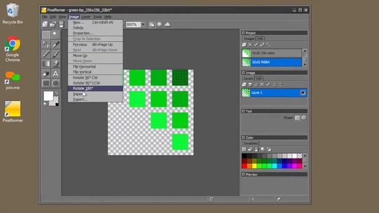Select the paint bucket fill tool
The image size is (379, 213).
pos(56,64)
